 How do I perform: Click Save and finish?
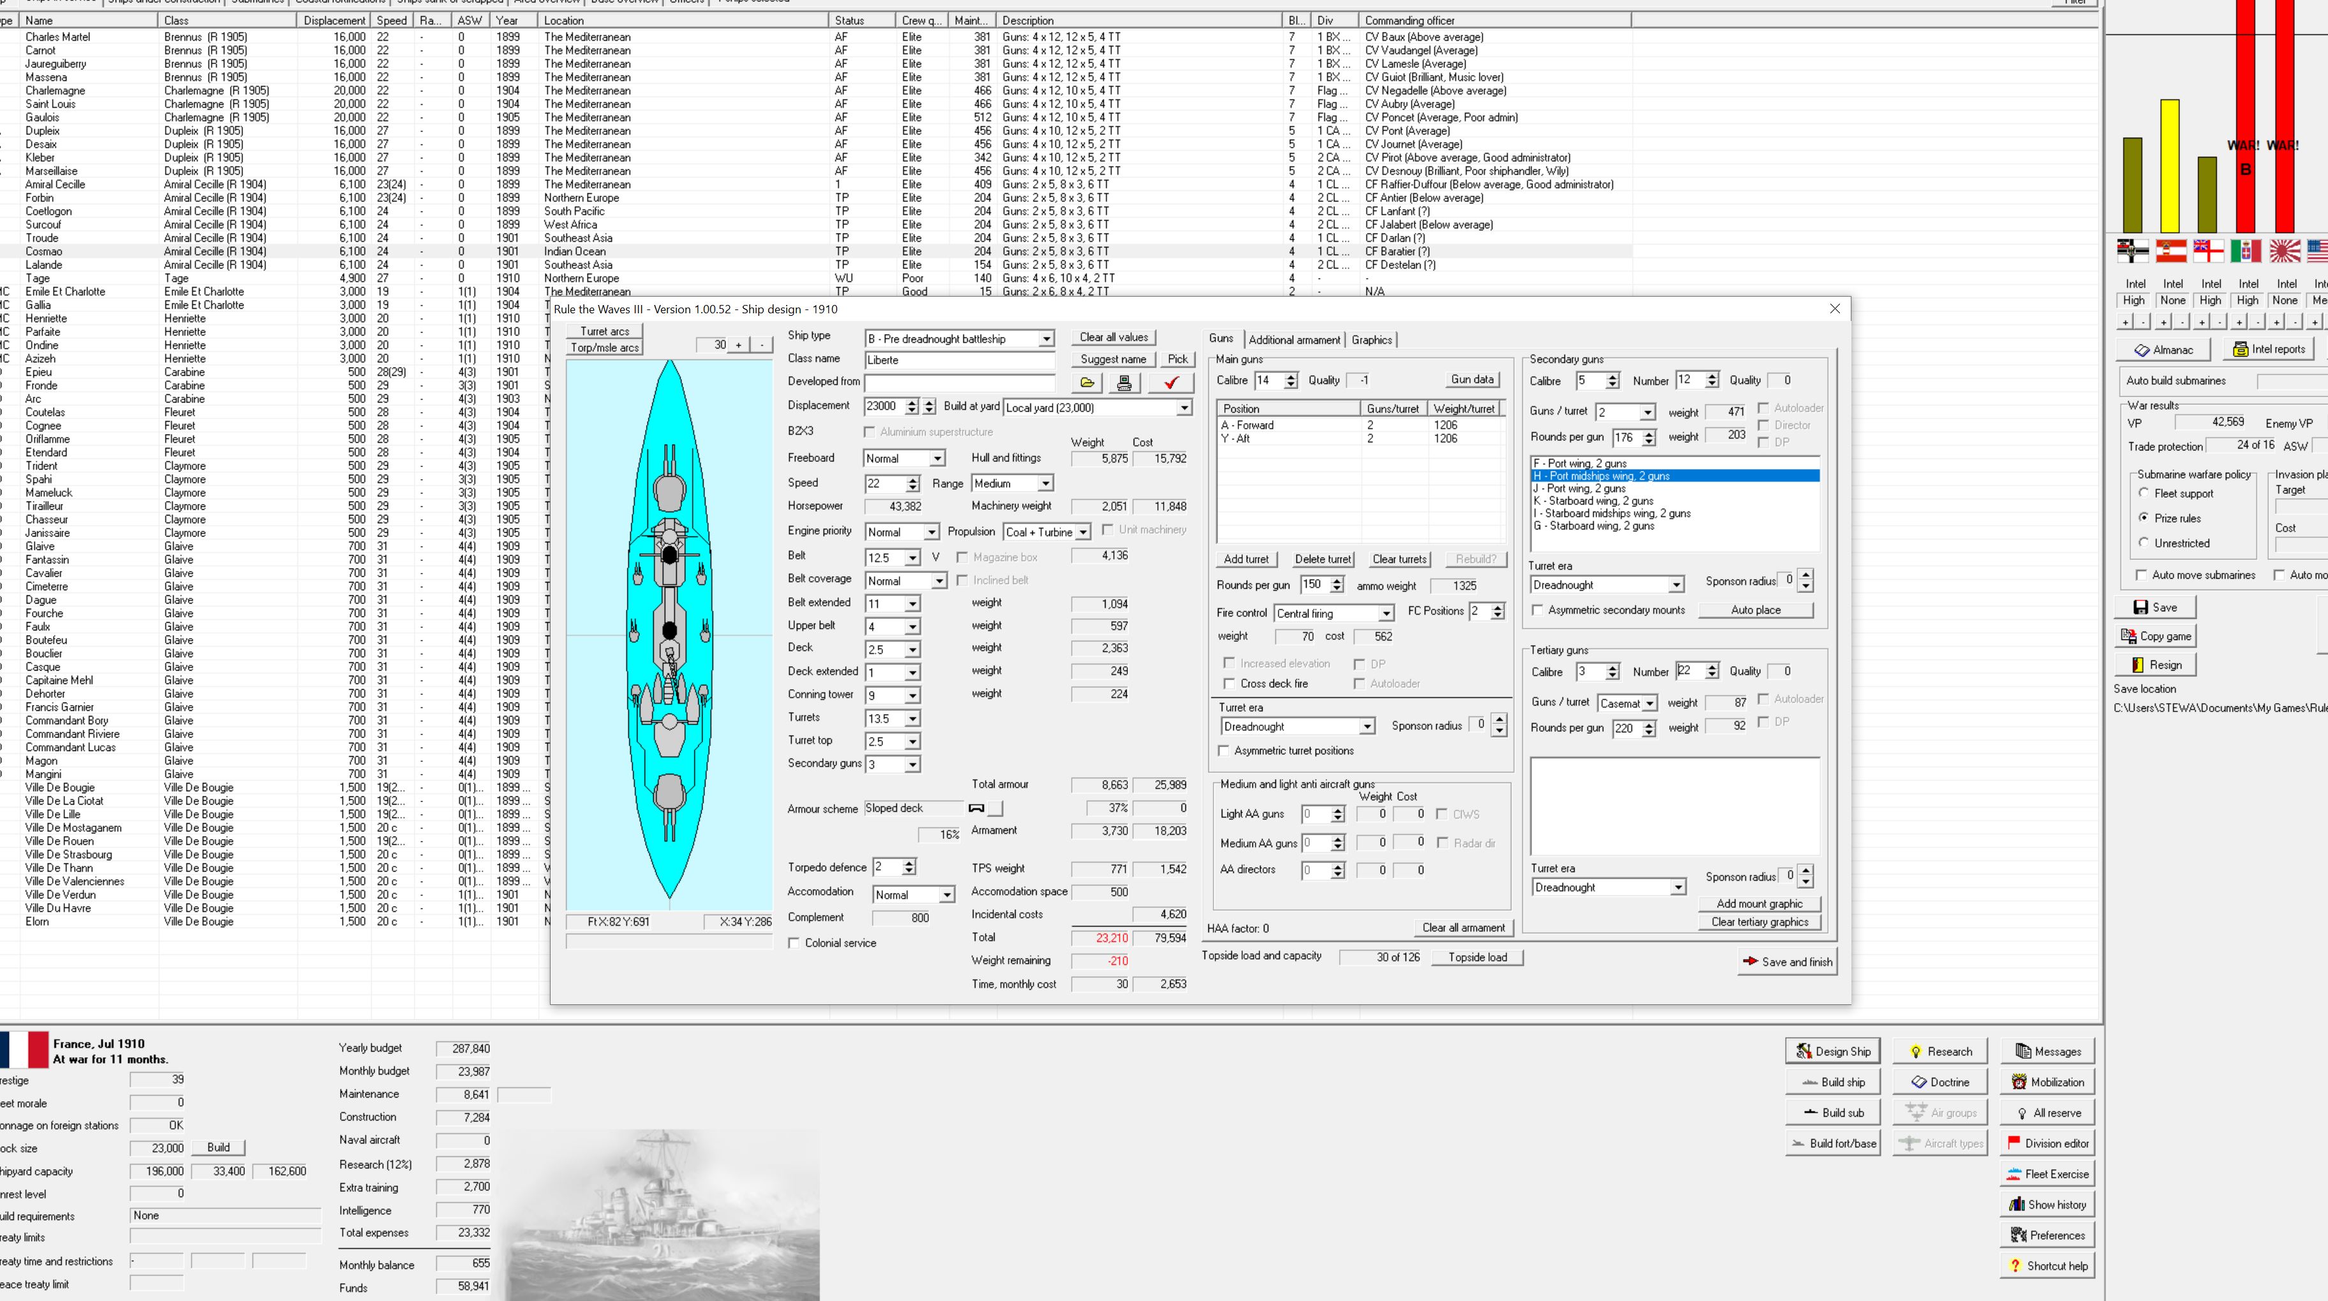(x=1788, y=962)
